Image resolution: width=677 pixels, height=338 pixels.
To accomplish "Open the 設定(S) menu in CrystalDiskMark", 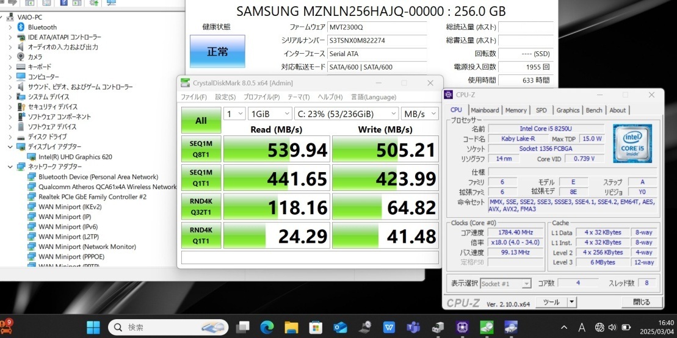I will (225, 97).
